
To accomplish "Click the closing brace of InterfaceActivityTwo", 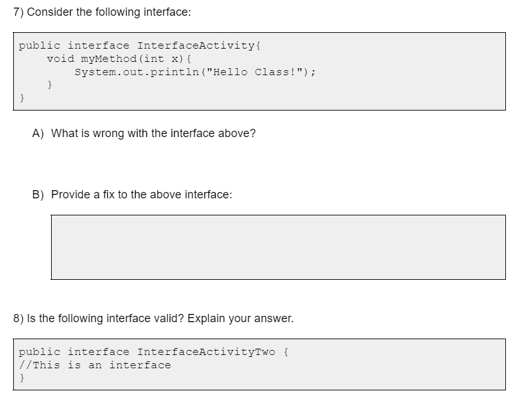I will [x=22, y=378].
